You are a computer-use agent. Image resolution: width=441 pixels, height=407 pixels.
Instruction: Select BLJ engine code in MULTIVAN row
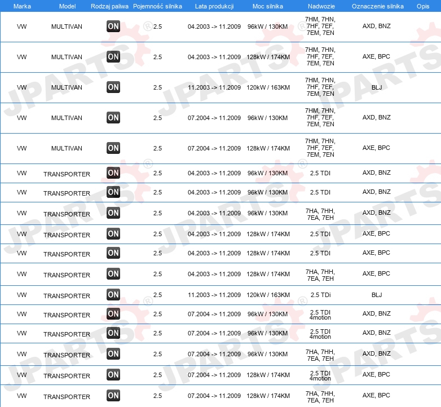coord(377,87)
